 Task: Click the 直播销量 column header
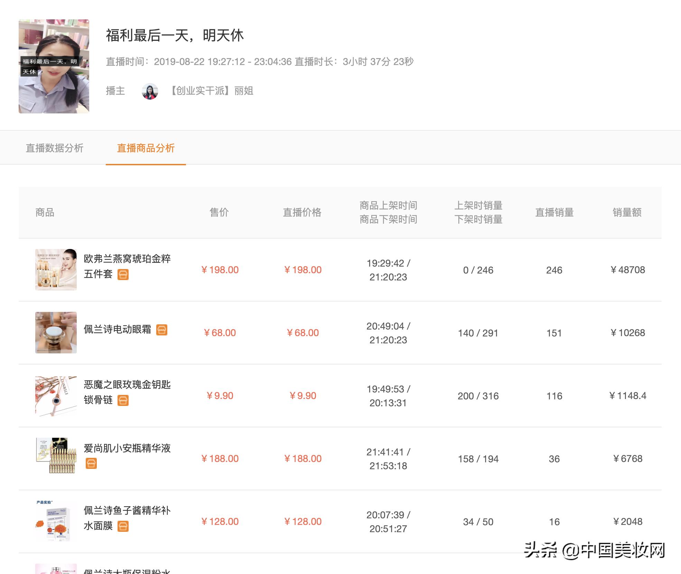[x=554, y=212]
